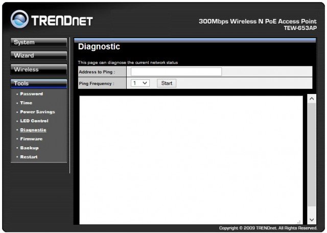Open the Wizard menu section
This screenshot has height=233, width=327.
pyautogui.click(x=38, y=56)
